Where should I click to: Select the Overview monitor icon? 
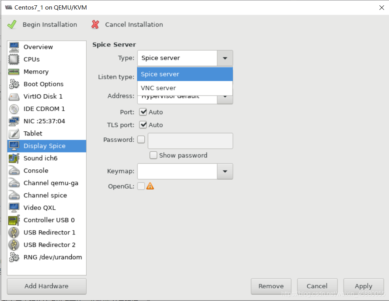(14, 47)
